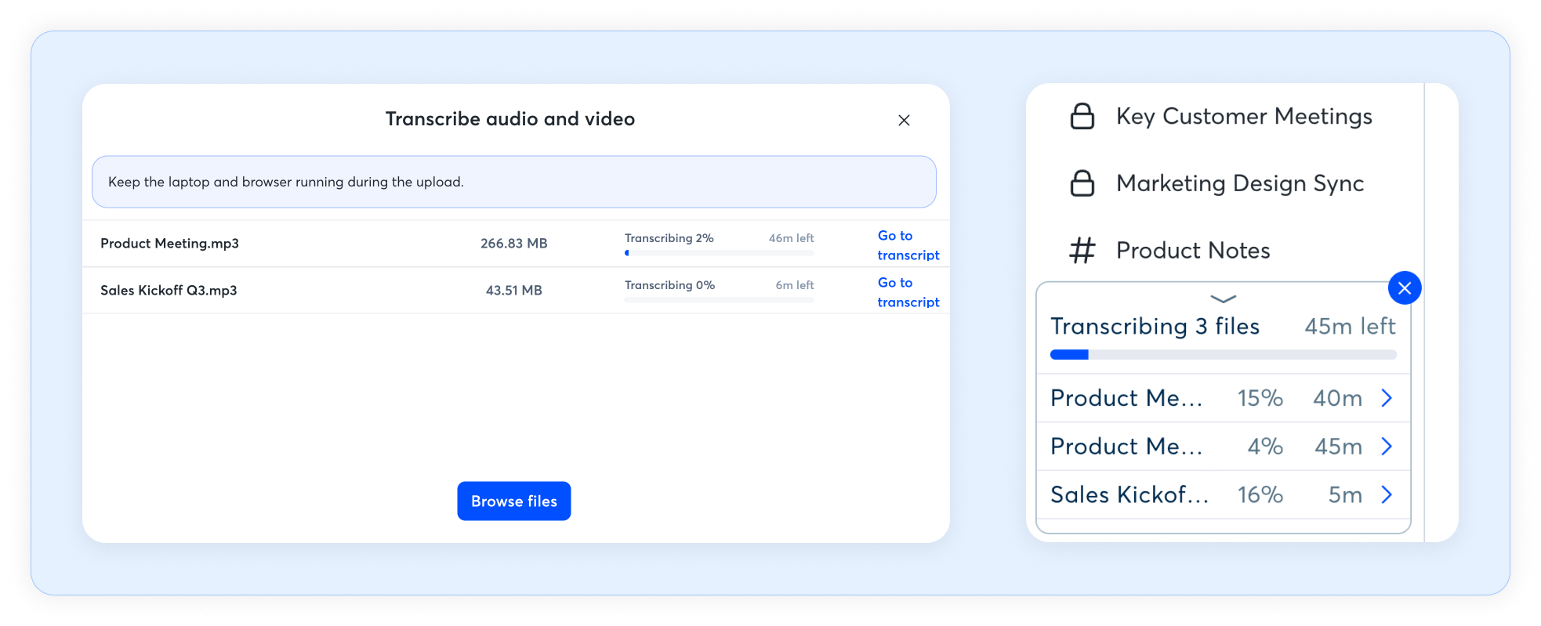
Task: Click the 6m left time estimate
Action: [795, 285]
